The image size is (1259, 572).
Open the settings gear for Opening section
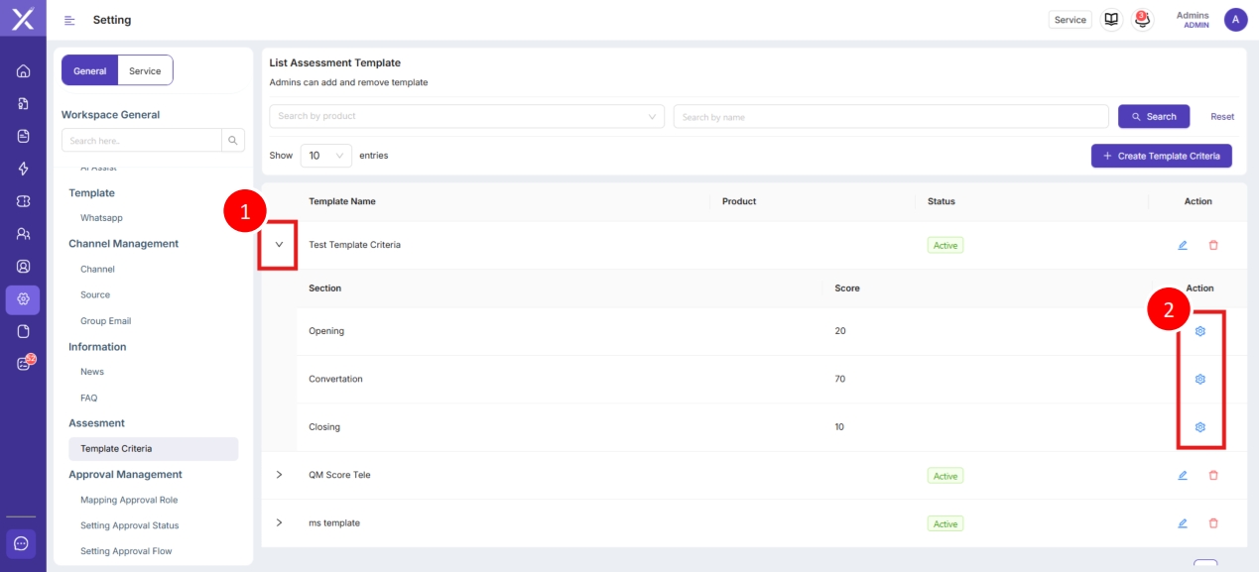point(1199,331)
